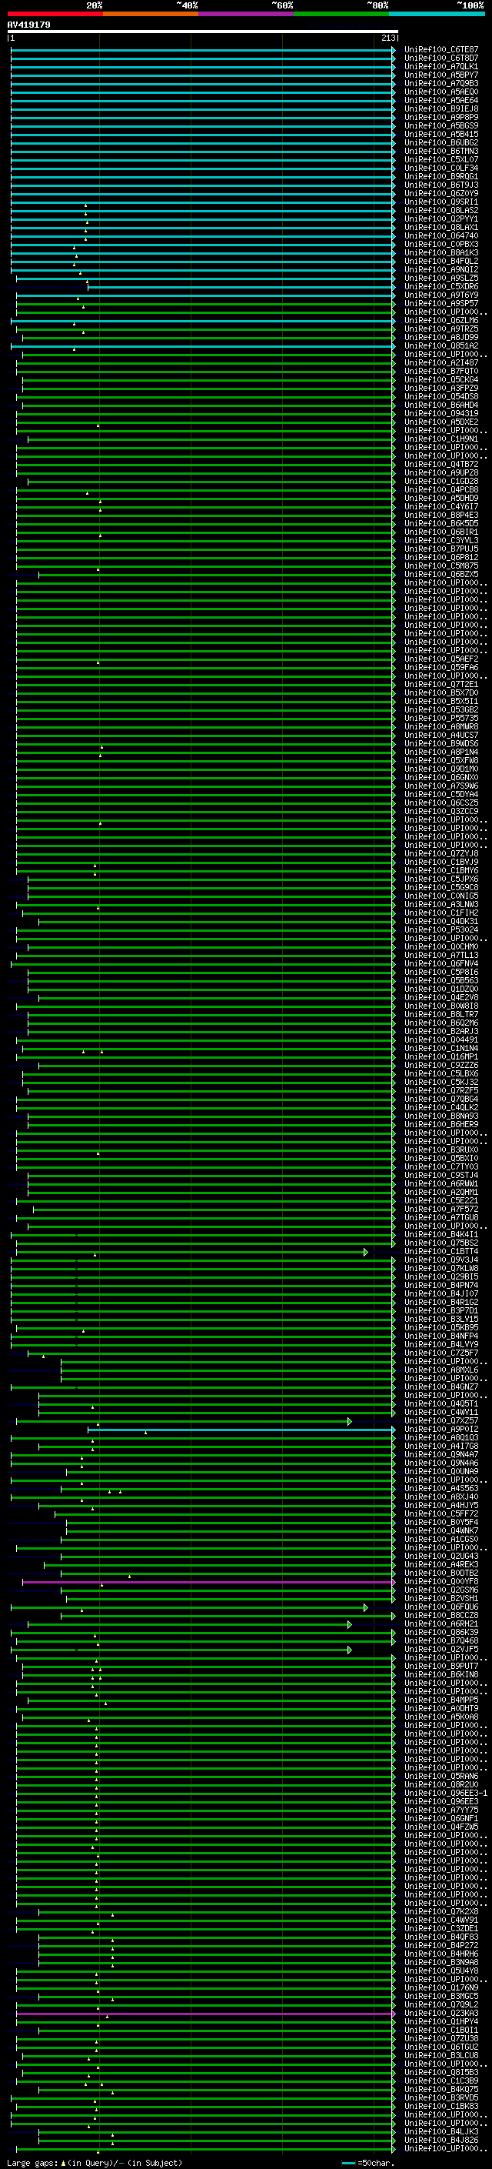This screenshot has width=492, height=2169.
Task: Click UniRef100_Q16MP1 label
Action: coord(441,1057)
